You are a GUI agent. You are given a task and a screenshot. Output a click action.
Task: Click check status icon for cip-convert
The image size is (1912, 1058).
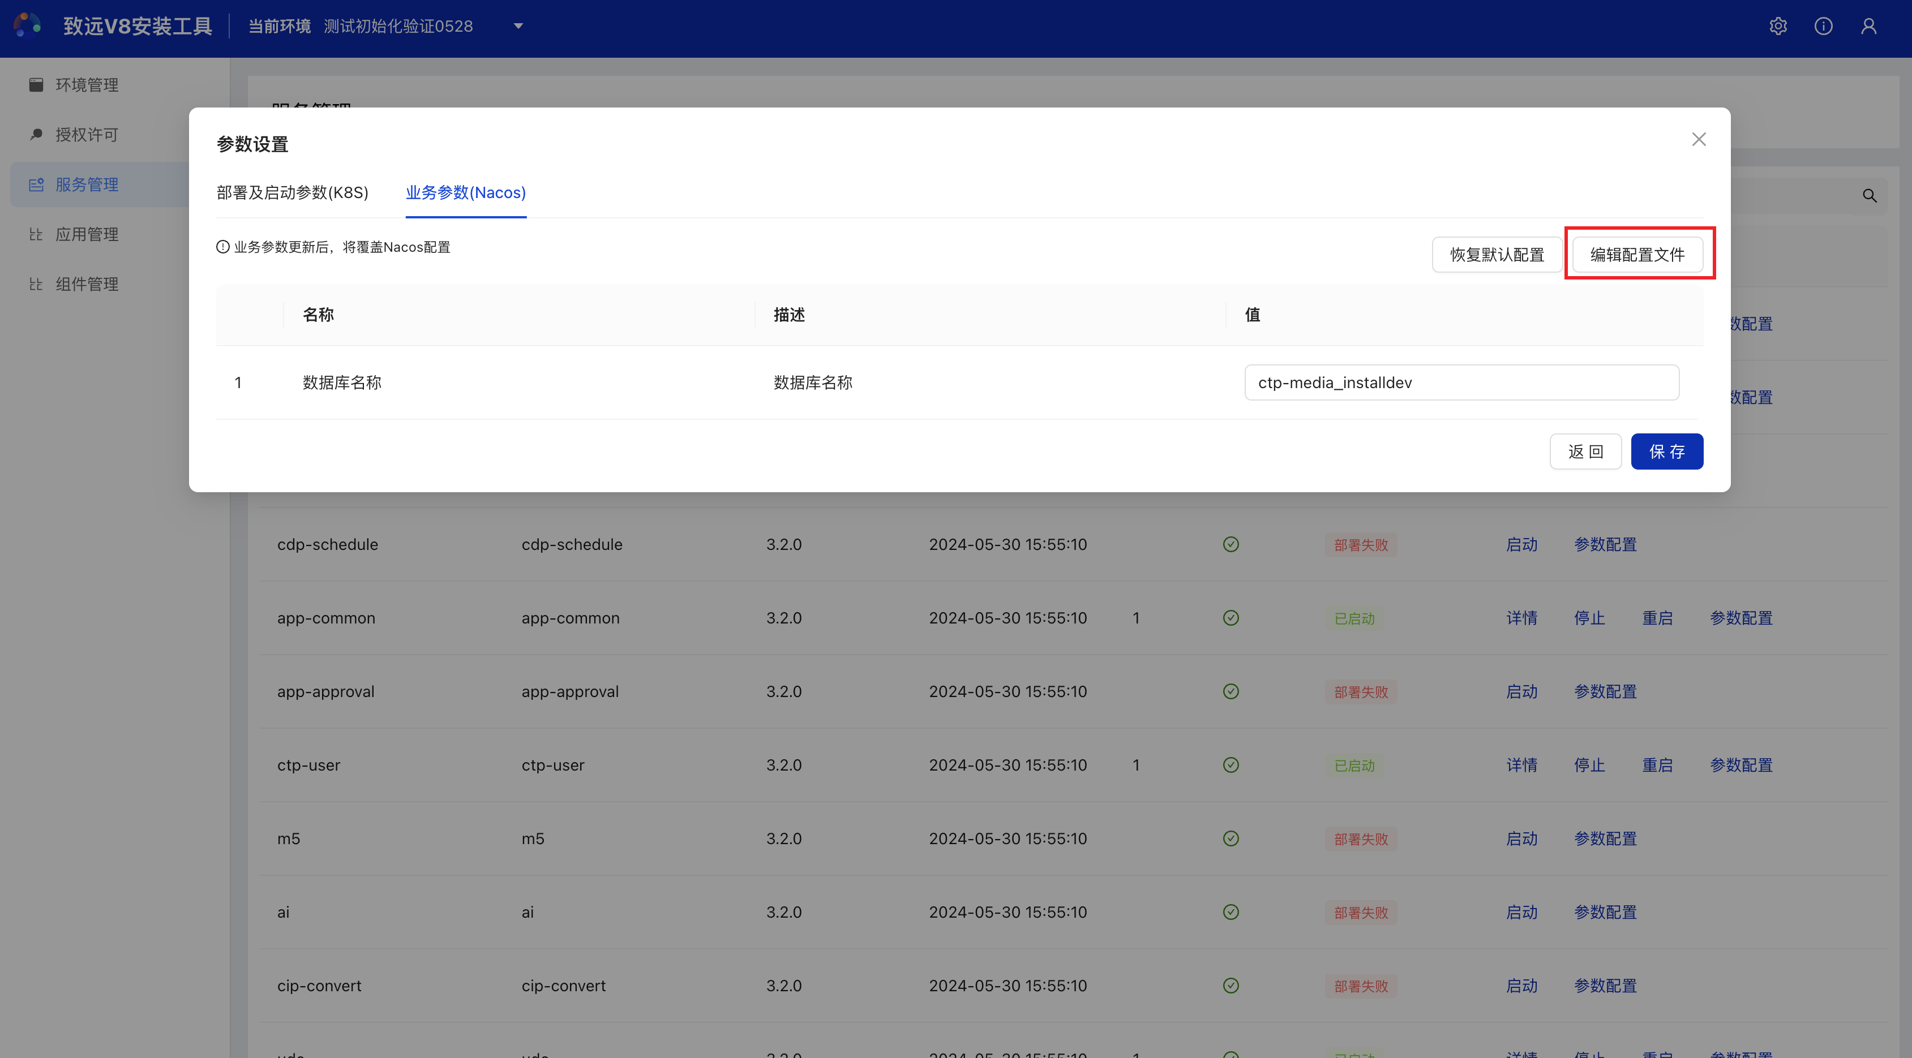(1231, 985)
